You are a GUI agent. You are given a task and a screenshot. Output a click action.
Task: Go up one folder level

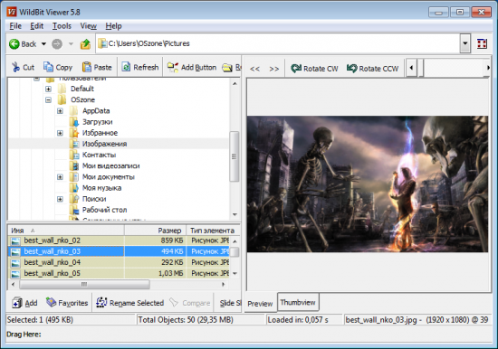pos(85,43)
